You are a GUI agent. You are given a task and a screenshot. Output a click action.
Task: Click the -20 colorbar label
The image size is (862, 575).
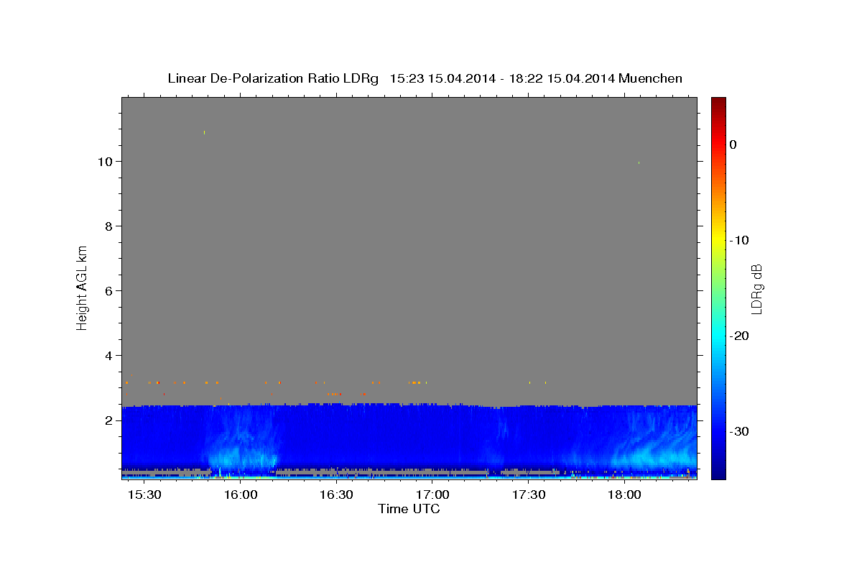click(740, 336)
